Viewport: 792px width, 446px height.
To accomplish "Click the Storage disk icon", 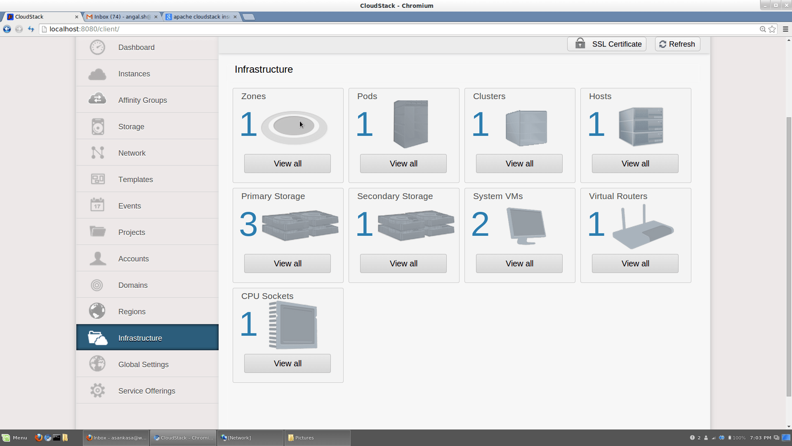I will pos(98,126).
